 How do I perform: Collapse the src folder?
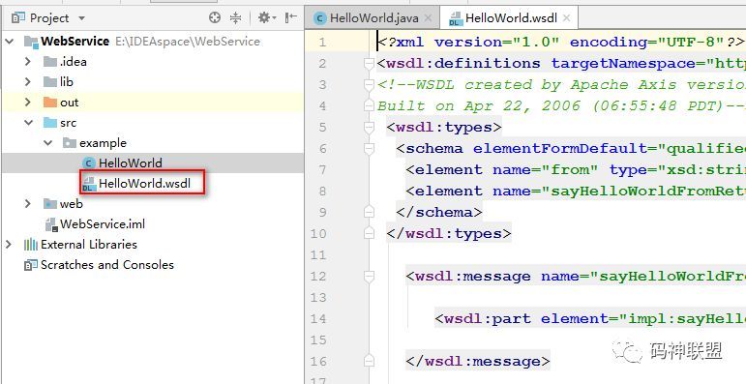tap(28, 122)
